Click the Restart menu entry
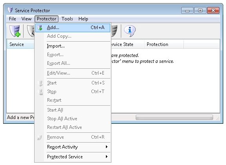226x165 pixels. (73, 100)
